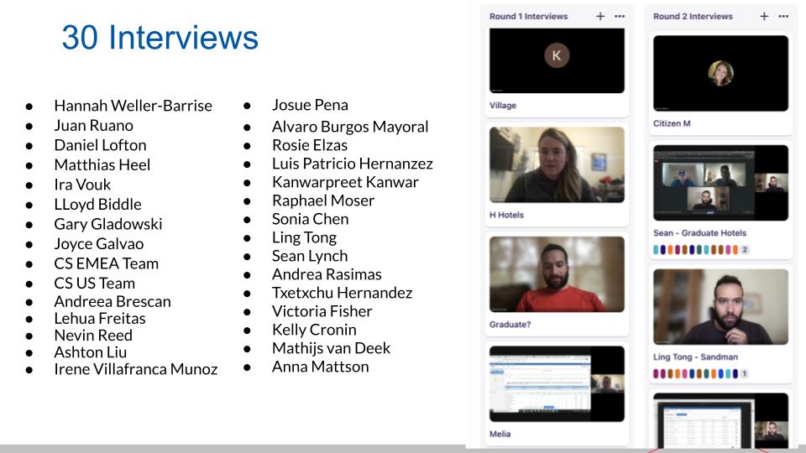
Task: Open Sean - Graduate Hotels video thumbnail
Action: (x=720, y=183)
